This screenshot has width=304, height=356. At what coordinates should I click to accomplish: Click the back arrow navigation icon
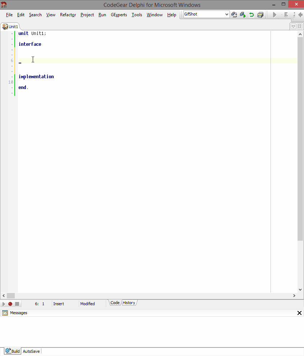click(x=300, y=15)
